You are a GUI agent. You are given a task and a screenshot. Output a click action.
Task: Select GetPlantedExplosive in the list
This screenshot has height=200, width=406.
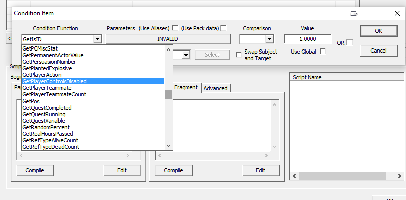93,68
